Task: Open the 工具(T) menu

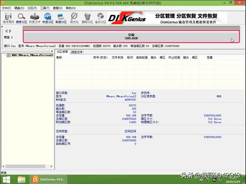Action: 45,8
